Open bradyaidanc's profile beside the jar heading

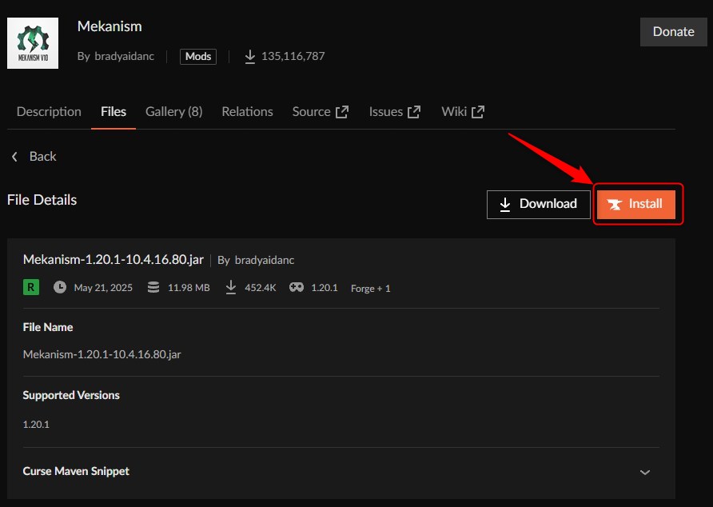click(x=265, y=261)
